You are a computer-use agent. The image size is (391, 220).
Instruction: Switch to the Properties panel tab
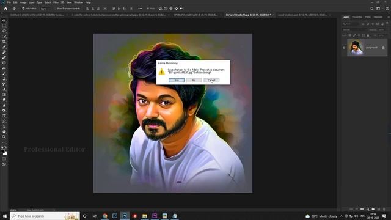357,17
